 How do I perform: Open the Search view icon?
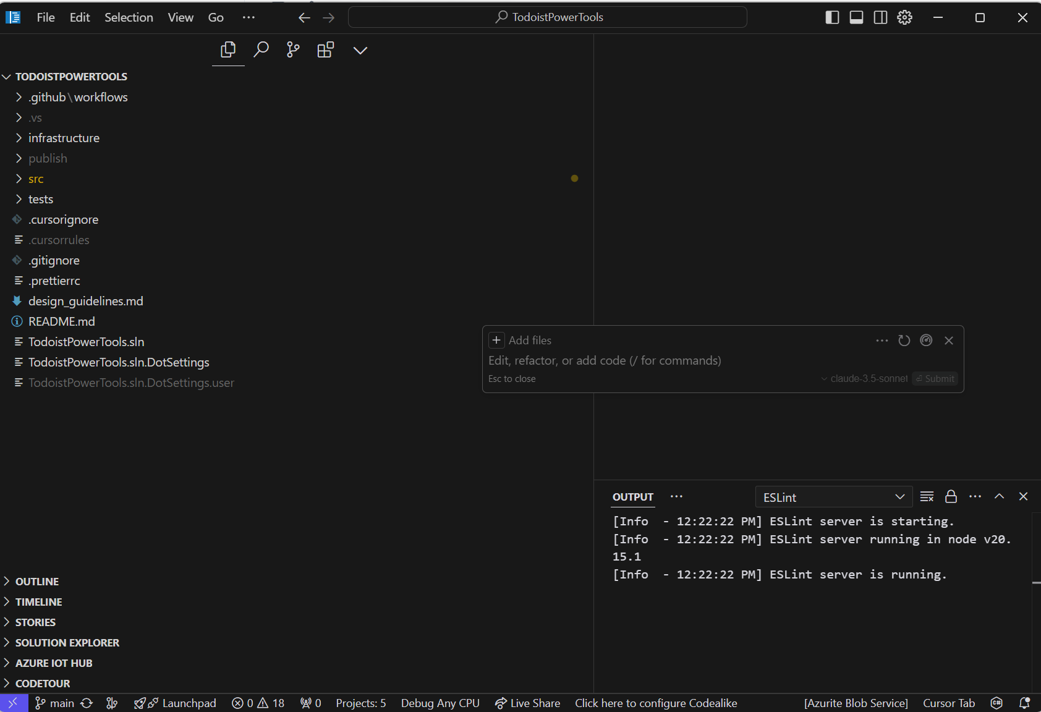261,49
